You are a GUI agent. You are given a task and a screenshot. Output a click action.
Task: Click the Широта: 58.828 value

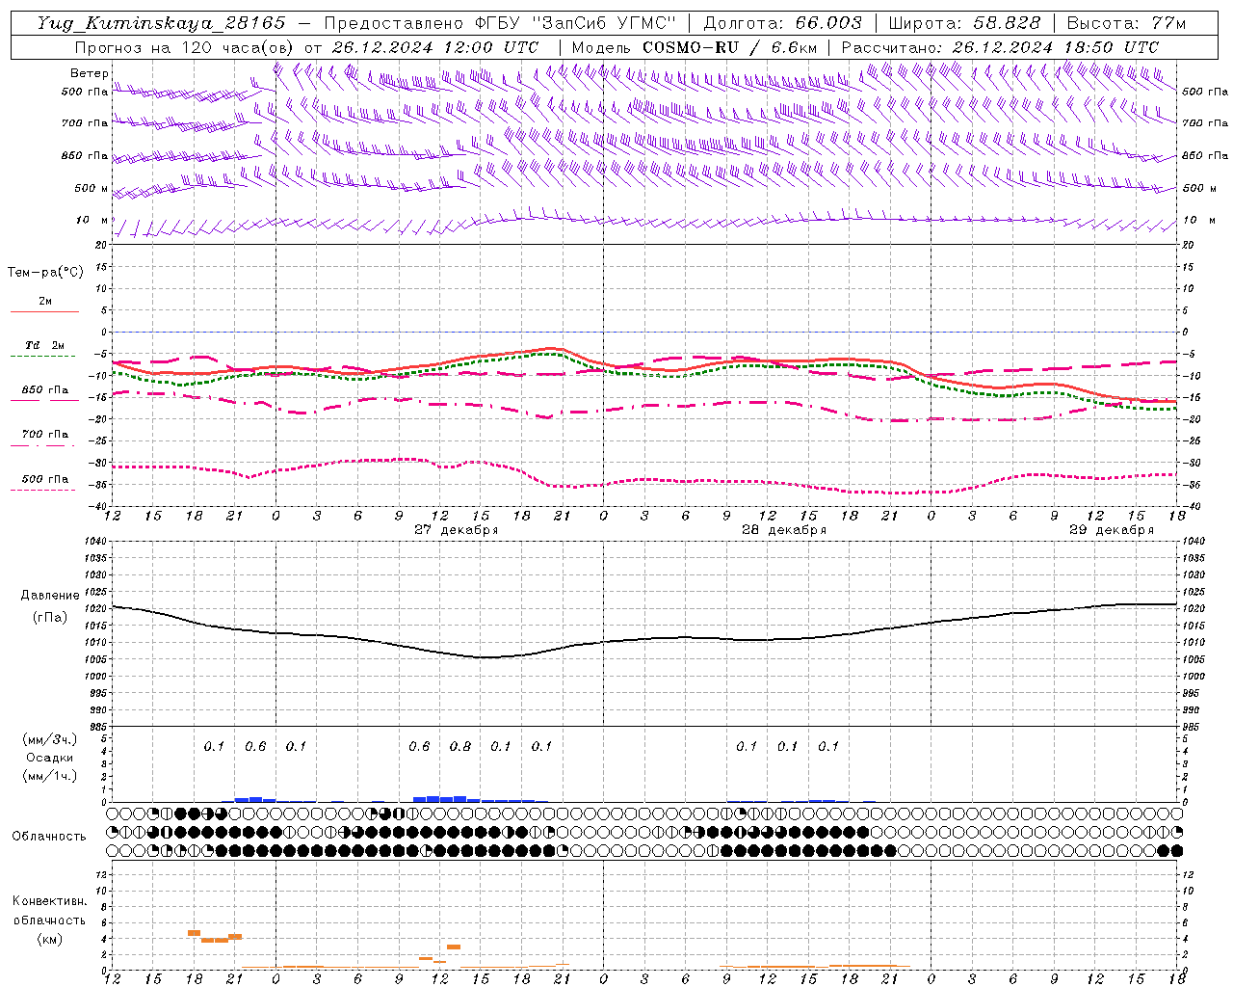(964, 23)
